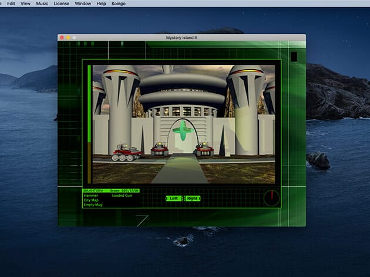Click the Inventory header label
The image size is (370, 277).
coord(94,190)
